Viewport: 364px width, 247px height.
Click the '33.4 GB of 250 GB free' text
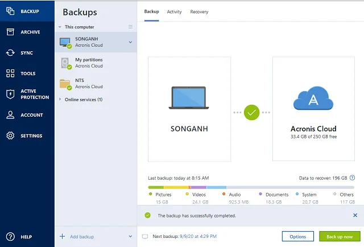point(313,137)
